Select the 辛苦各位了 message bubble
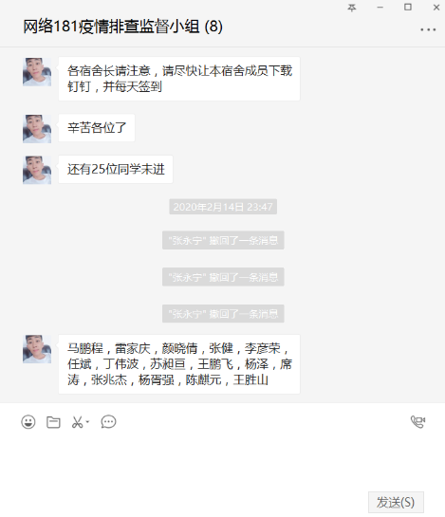Image resolution: width=445 pixels, height=517 pixels. pyautogui.click(x=97, y=128)
